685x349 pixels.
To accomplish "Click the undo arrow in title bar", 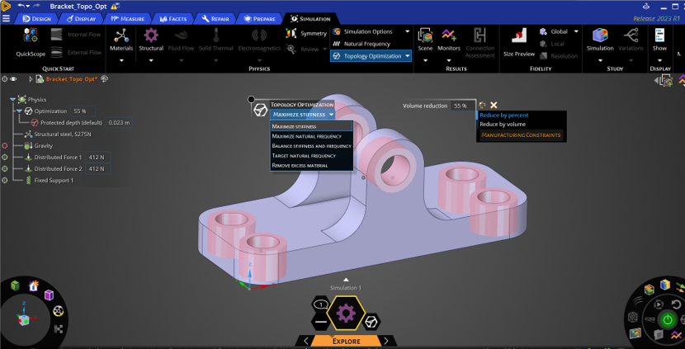I will [x=21, y=6].
